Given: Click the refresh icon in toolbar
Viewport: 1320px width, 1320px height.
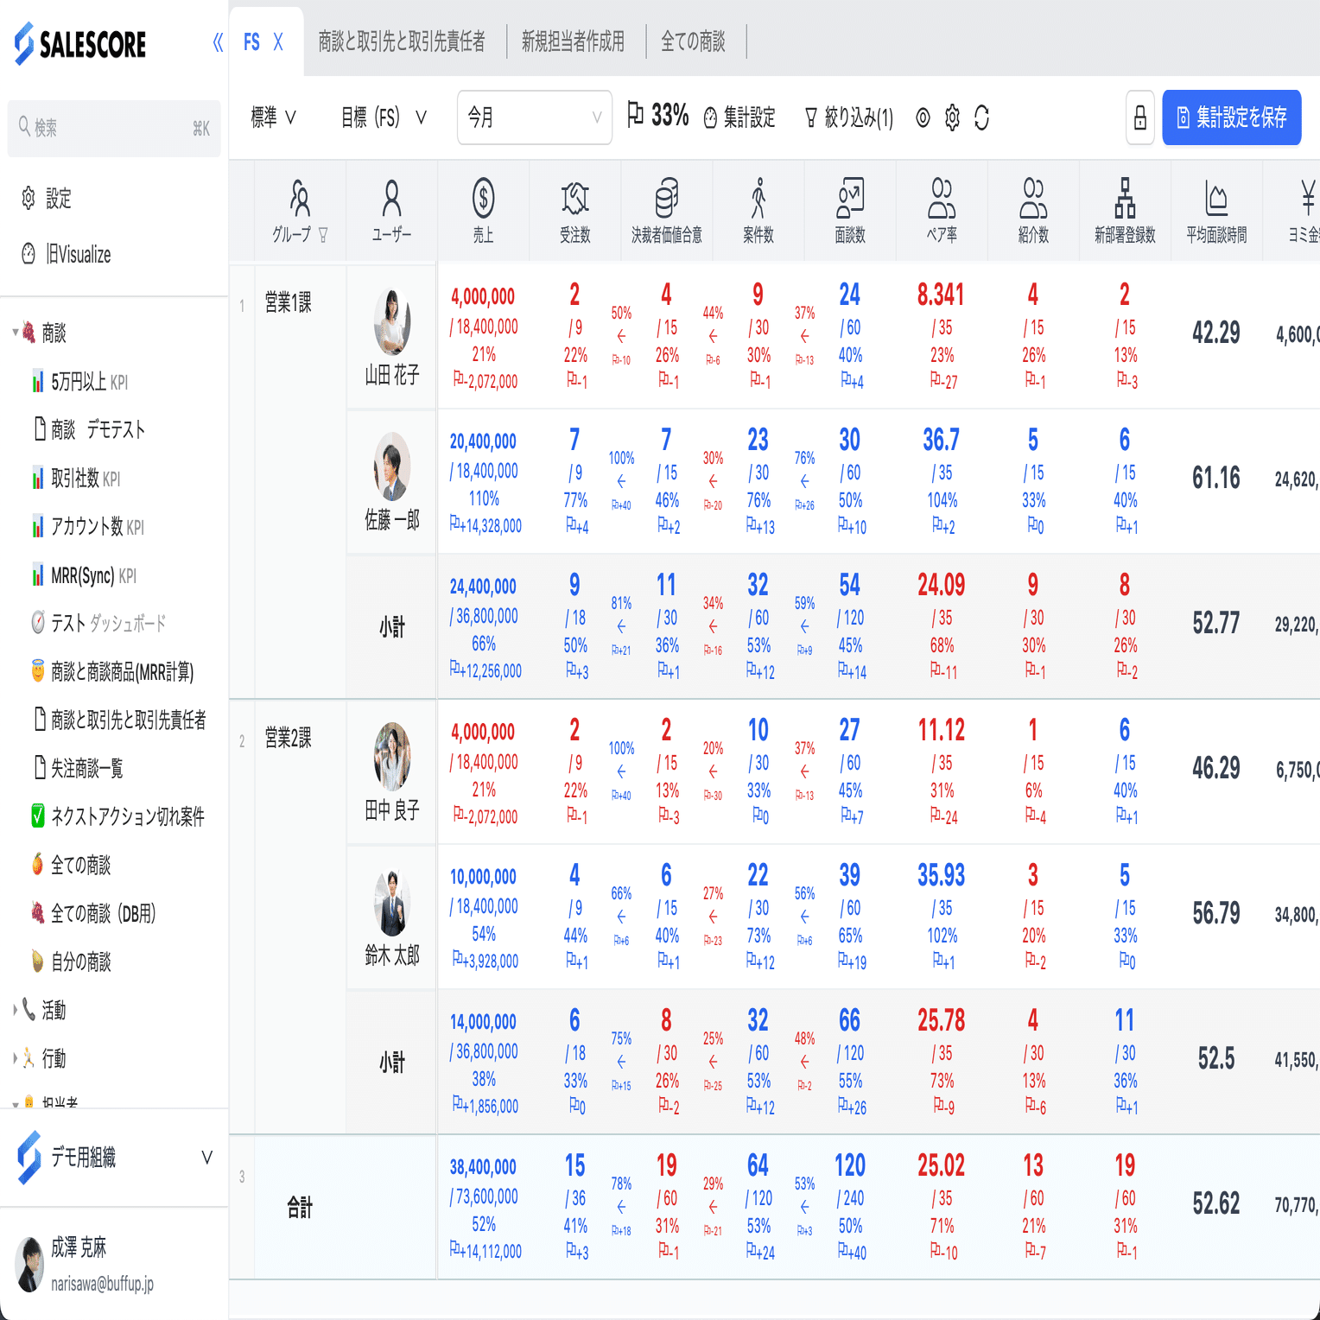Looking at the screenshot, I should 981,117.
